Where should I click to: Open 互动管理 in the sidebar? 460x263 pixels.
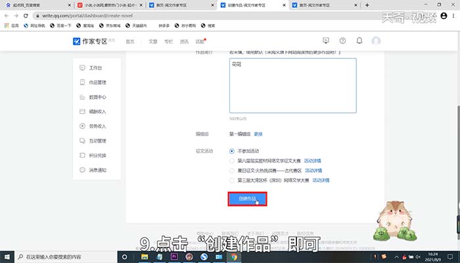pyautogui.click(x=93, y=141)
